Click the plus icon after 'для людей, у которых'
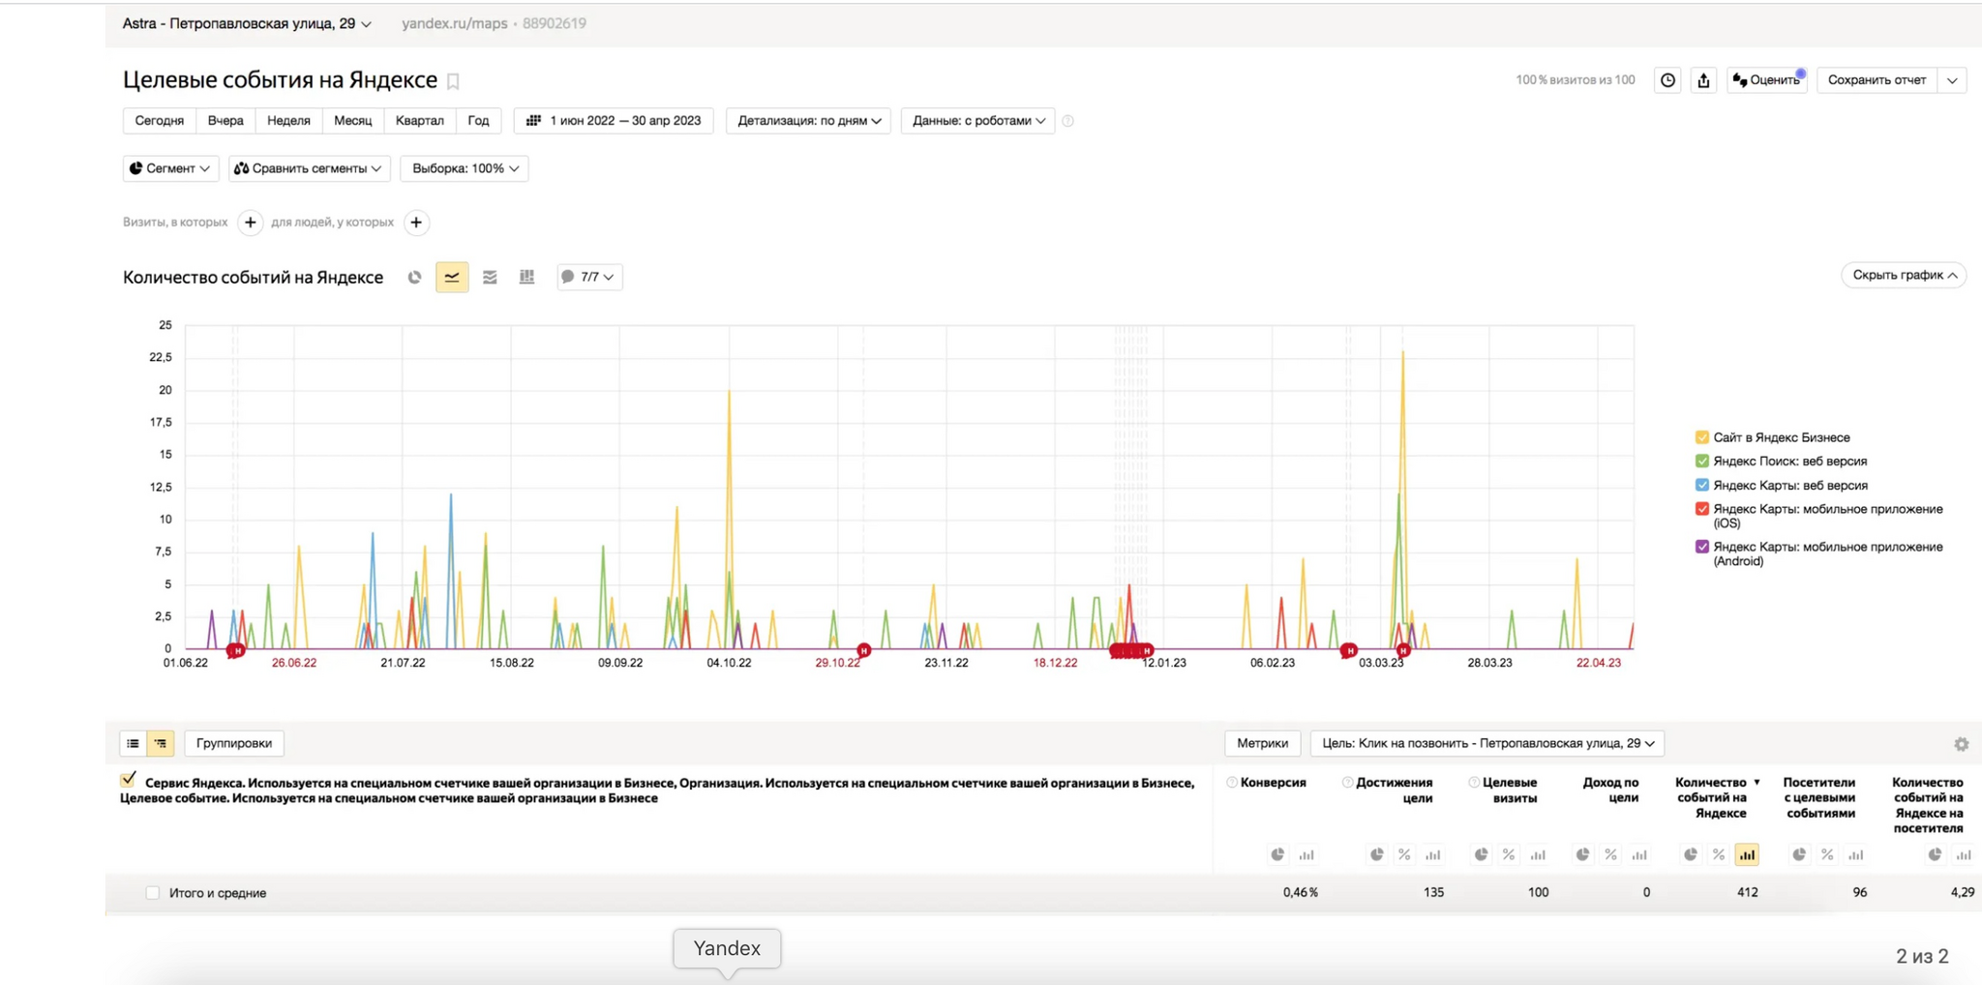1982x985 pixels. [416, 223]
